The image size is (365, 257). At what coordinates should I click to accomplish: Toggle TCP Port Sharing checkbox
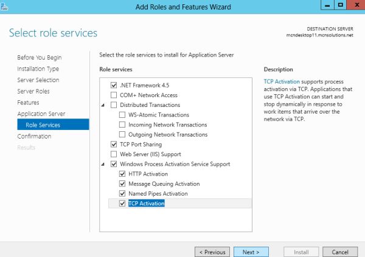tap(114, 145)
